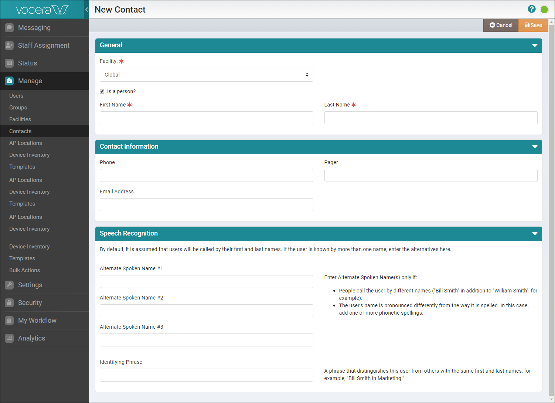
Task: Collapse the Contact Information section
Action: click(534, 147)
